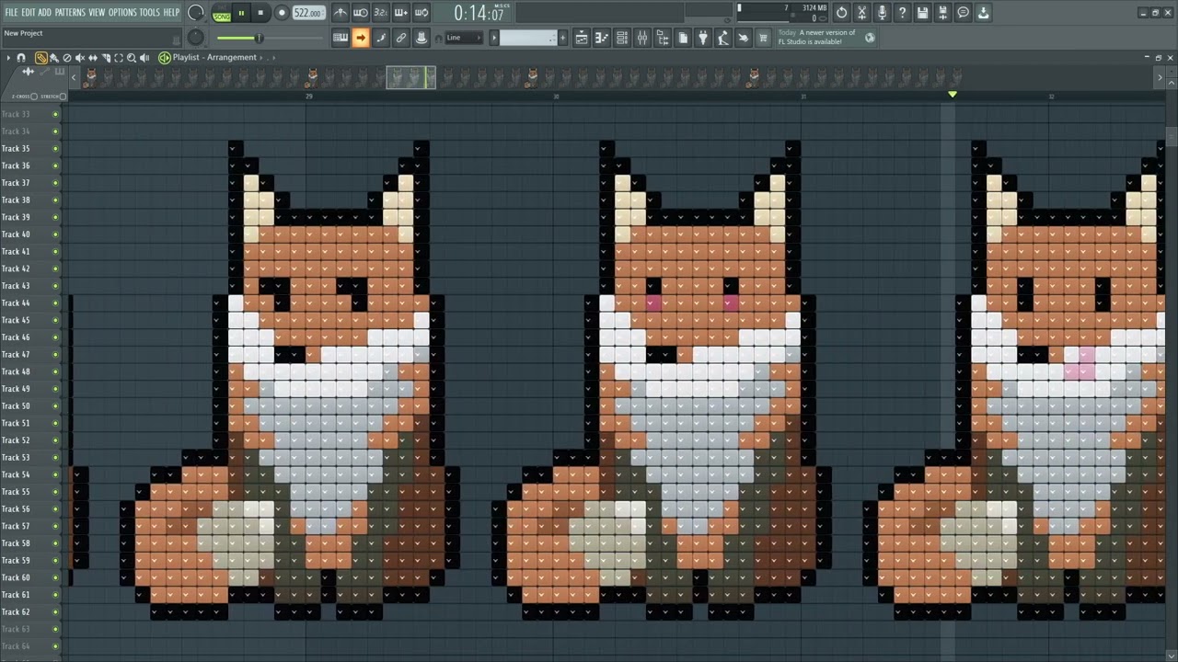
Task: Add new pattern with plus button
Action: 563,38
